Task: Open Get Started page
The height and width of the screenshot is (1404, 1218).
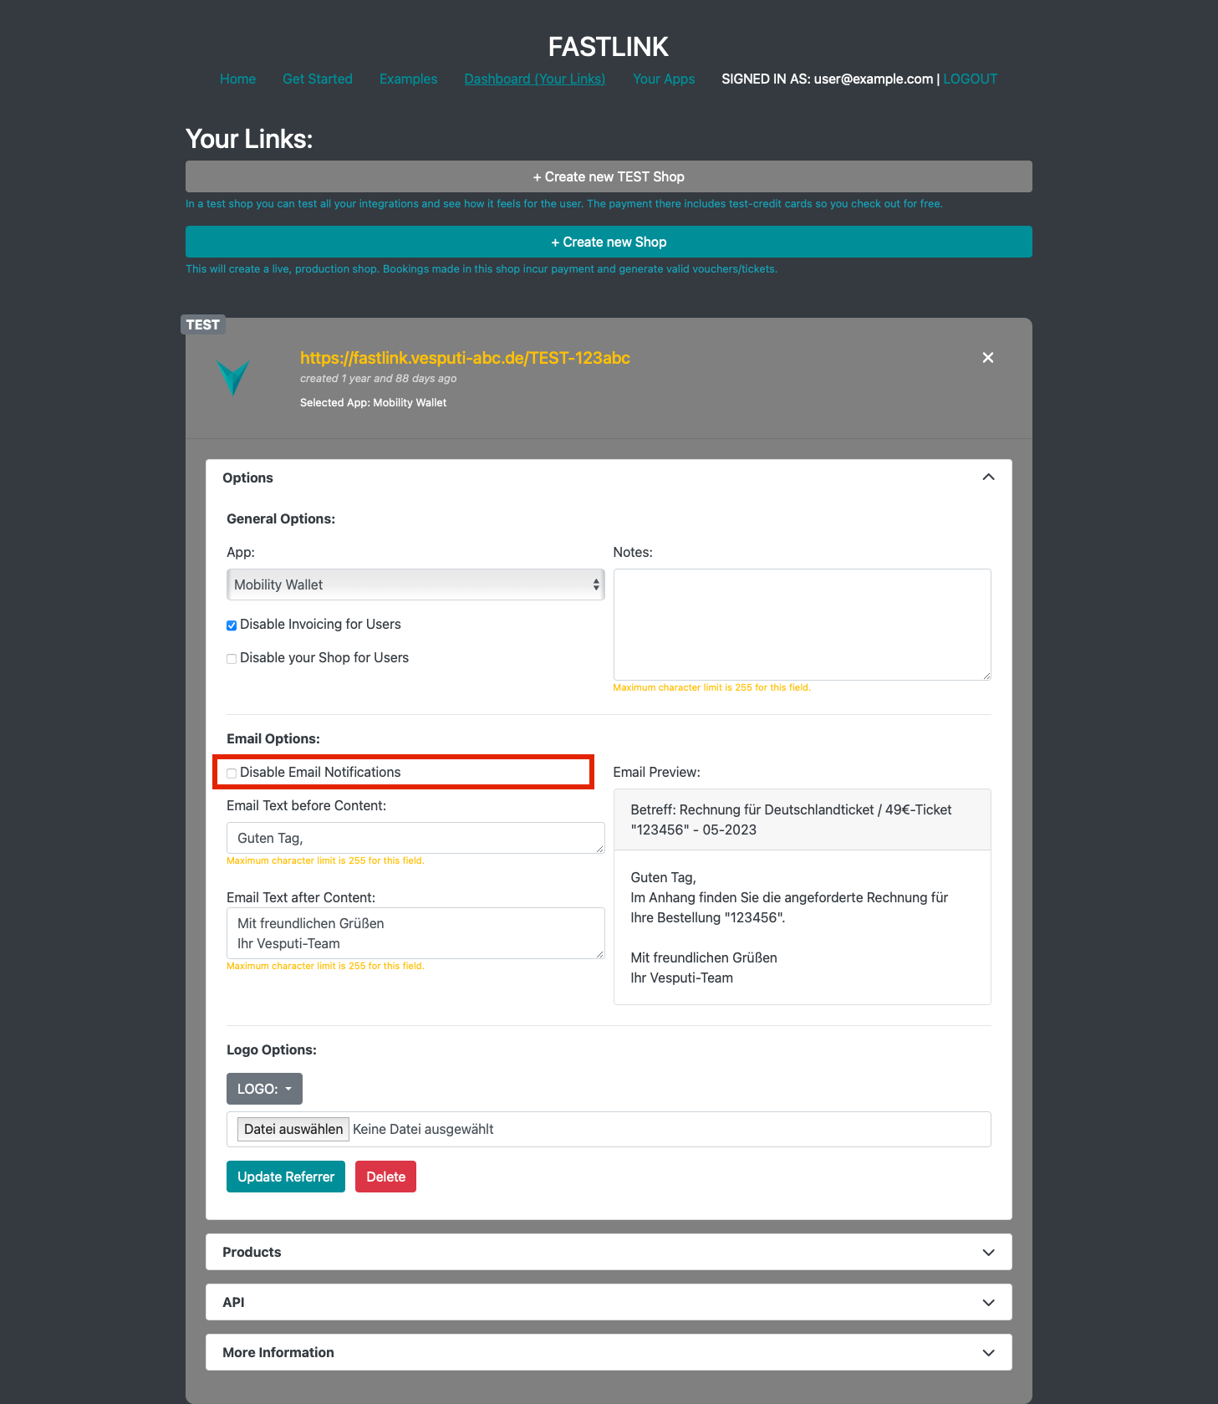Action: pos(318,79)
